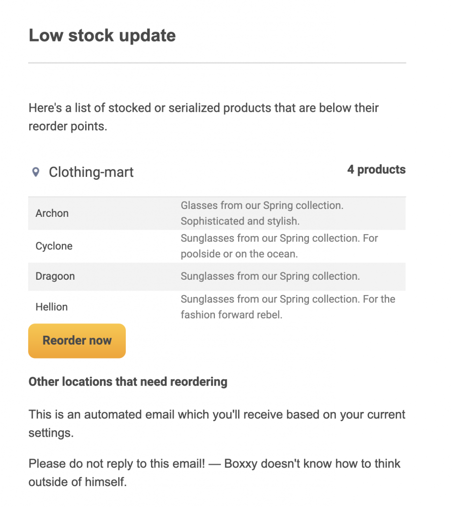The width and height of the screenshot is (456, 507).
Task: Select the Hellion product name
Action: click(x=52, y=307)
